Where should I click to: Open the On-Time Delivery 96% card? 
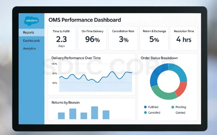(x=92, y=38)
